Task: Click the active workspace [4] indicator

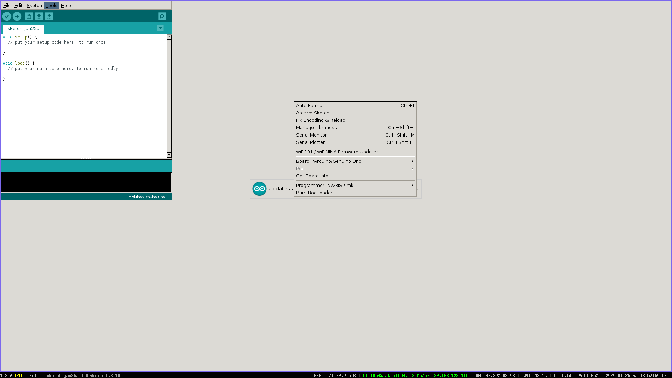Action: click(x=18, y=375)
